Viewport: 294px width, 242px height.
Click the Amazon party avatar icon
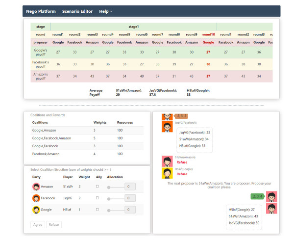36,187
